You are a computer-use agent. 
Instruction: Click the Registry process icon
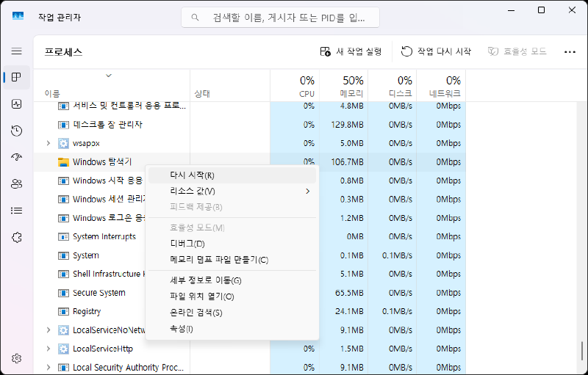63,311
